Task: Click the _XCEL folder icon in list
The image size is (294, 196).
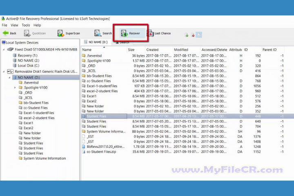Action: point(84,71)
